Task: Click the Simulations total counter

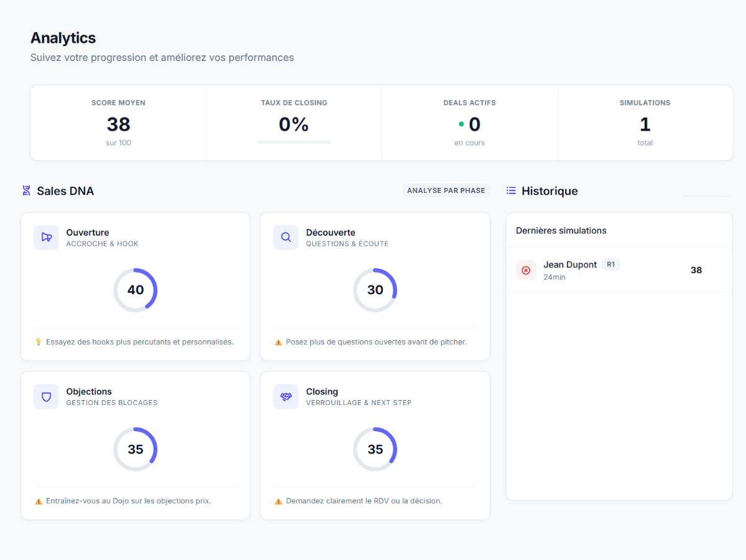Action: [645, 124]
